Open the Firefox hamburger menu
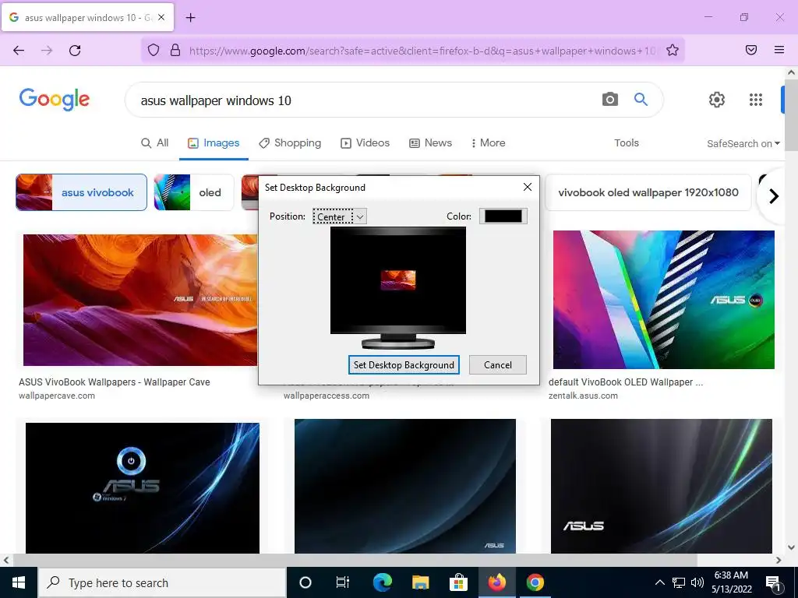The height and width of the screenshot is (598, 798). [779, 50]
